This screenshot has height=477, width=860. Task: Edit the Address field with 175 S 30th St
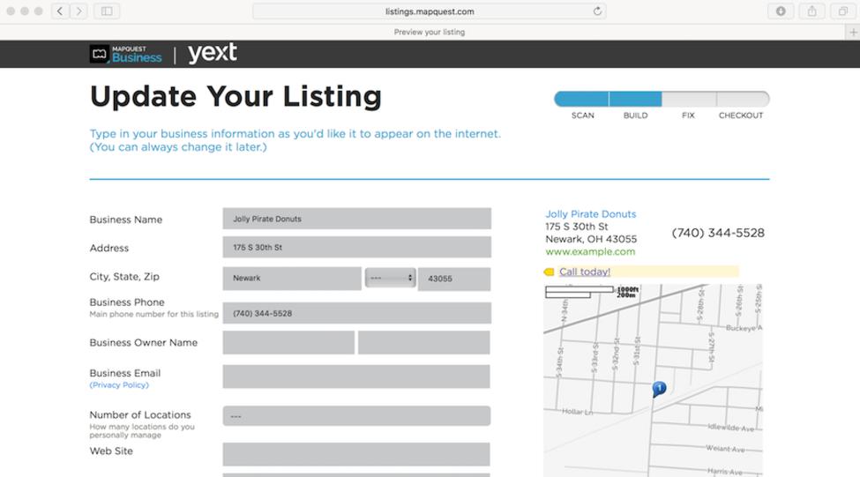[x=356, y=247]
